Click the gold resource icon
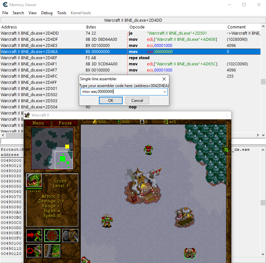 (95, 122)
